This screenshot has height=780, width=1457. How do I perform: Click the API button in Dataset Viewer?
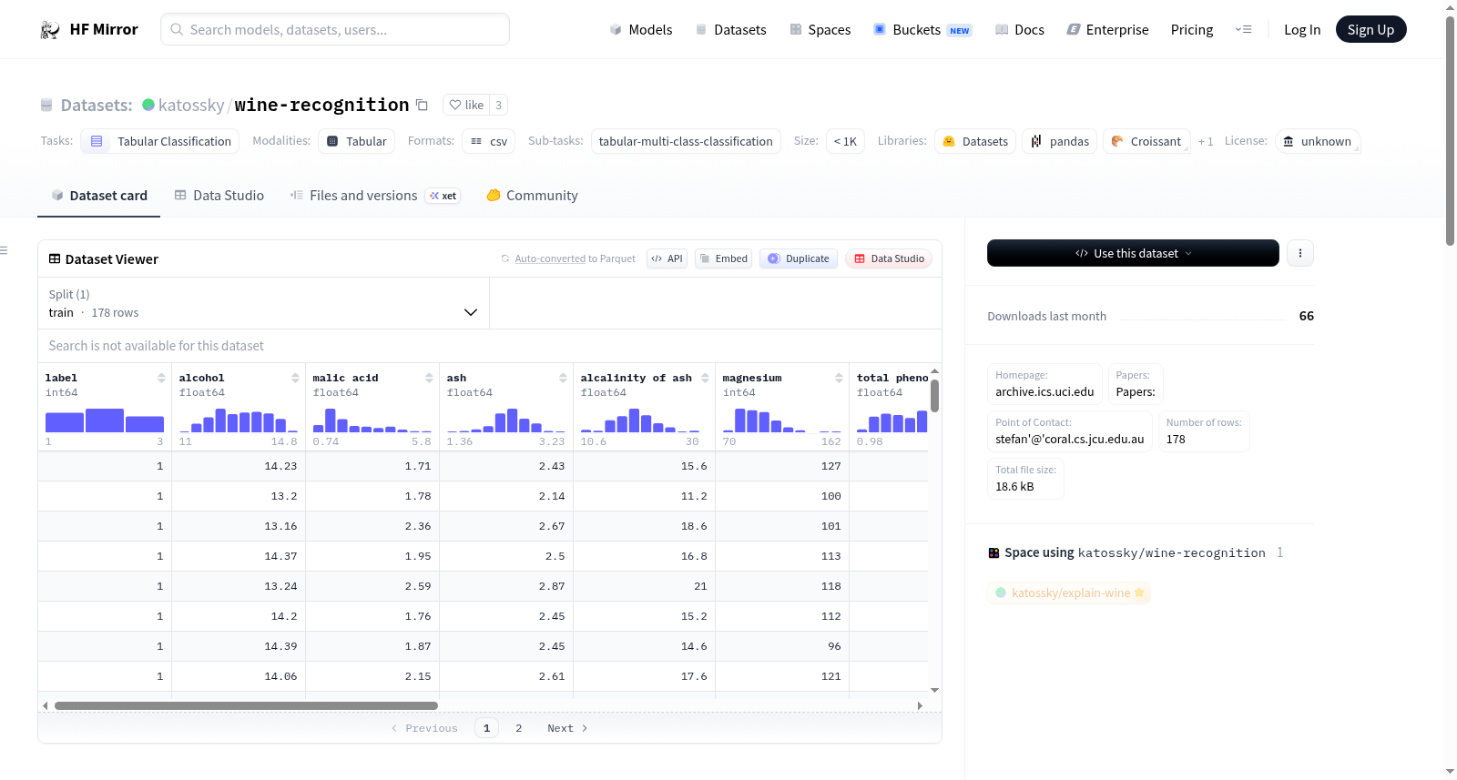667,258
